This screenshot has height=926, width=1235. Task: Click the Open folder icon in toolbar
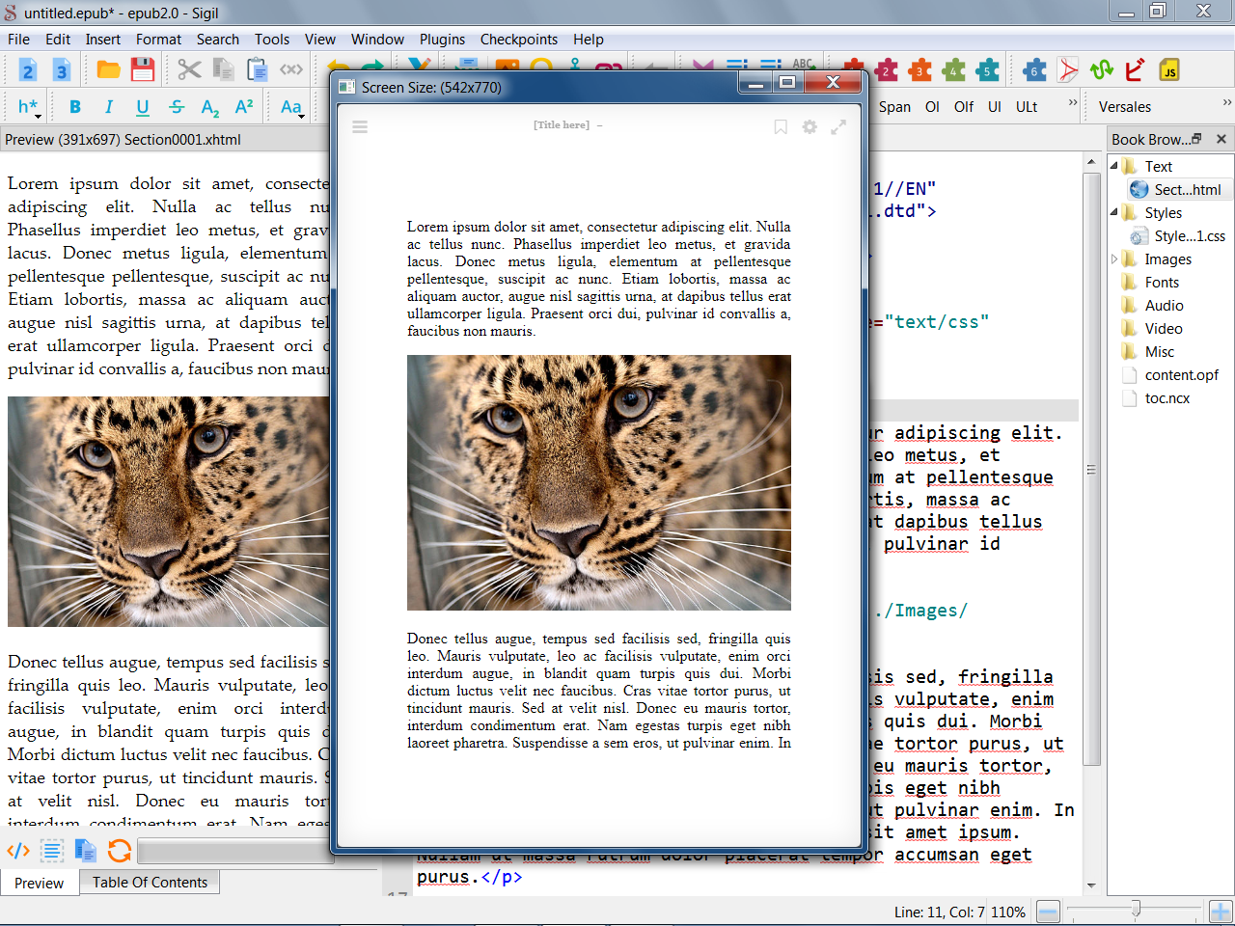pos(108,69)
